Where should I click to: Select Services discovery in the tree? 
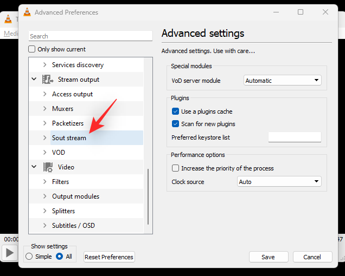pos(78,65)
